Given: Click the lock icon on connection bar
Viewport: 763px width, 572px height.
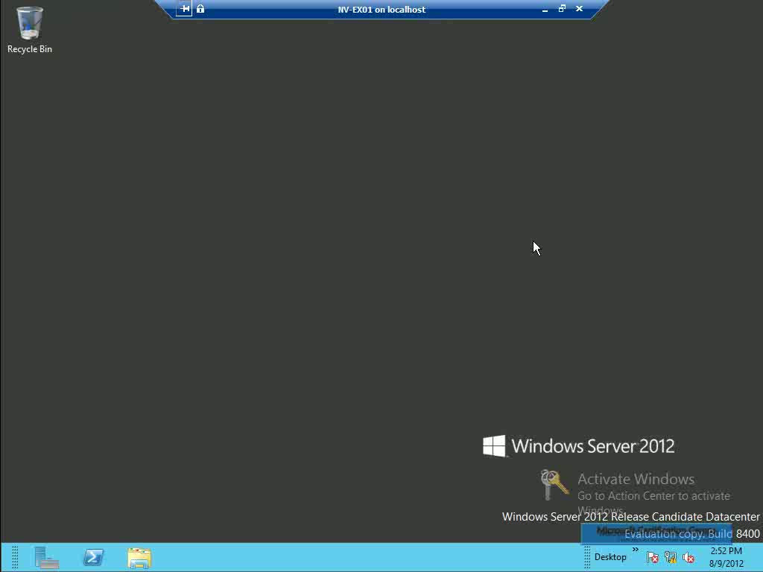Looking at the screenshot, I should pos(200,9).
